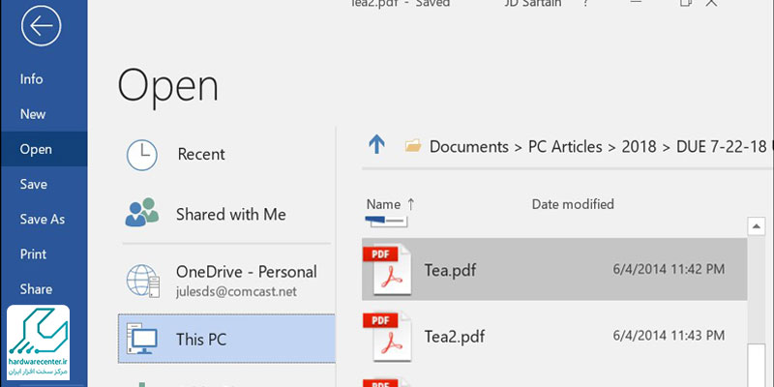Navigate to 2018 folder in breadcrumb
The height and width of the screenshot is (387, 774).
point(639,147)
